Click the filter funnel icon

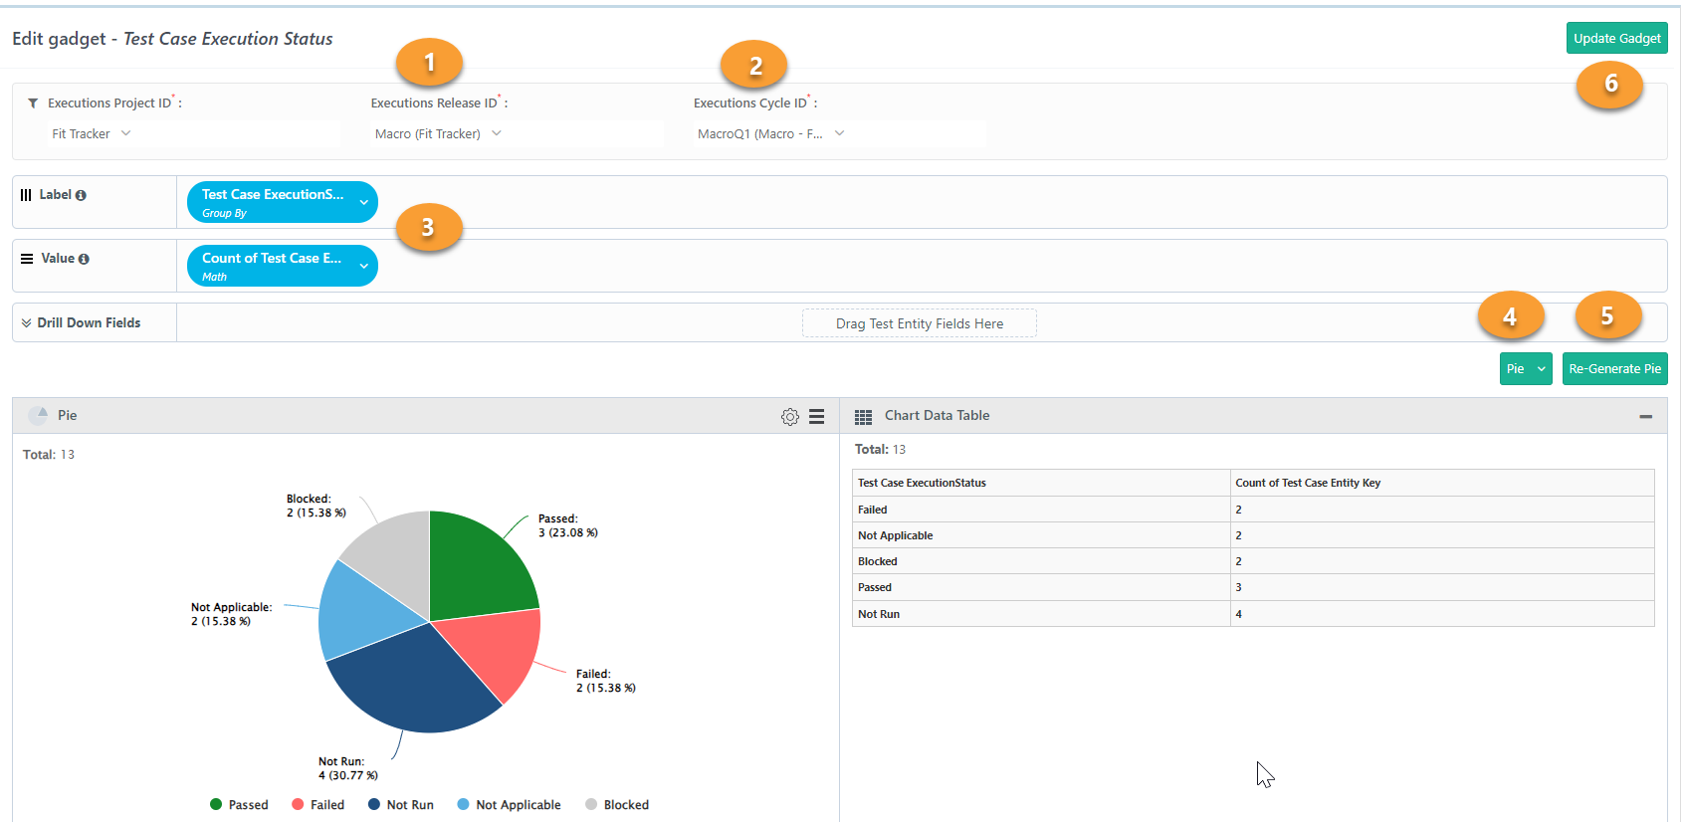(x=33, y=103)
